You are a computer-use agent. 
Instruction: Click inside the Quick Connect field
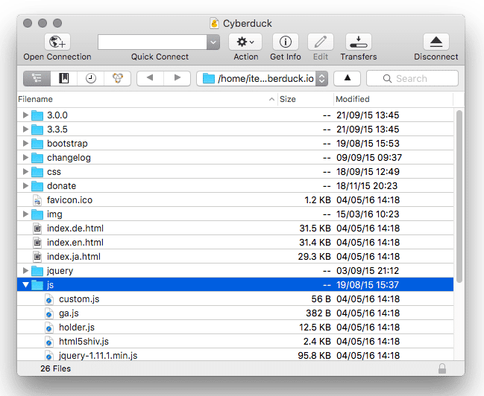coord(152,42)
